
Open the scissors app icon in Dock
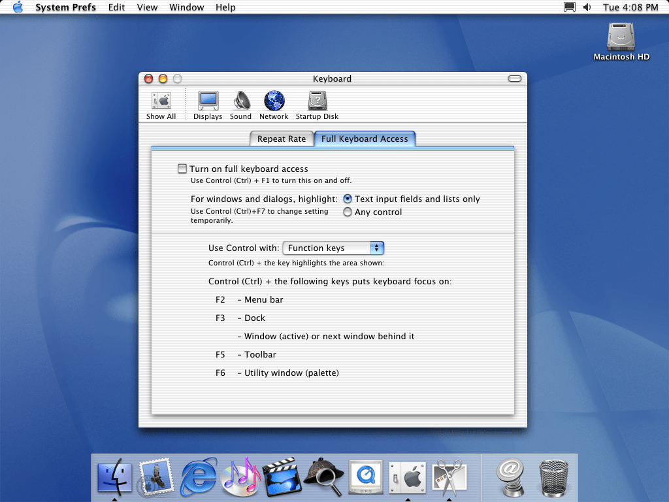pos(449,477)
